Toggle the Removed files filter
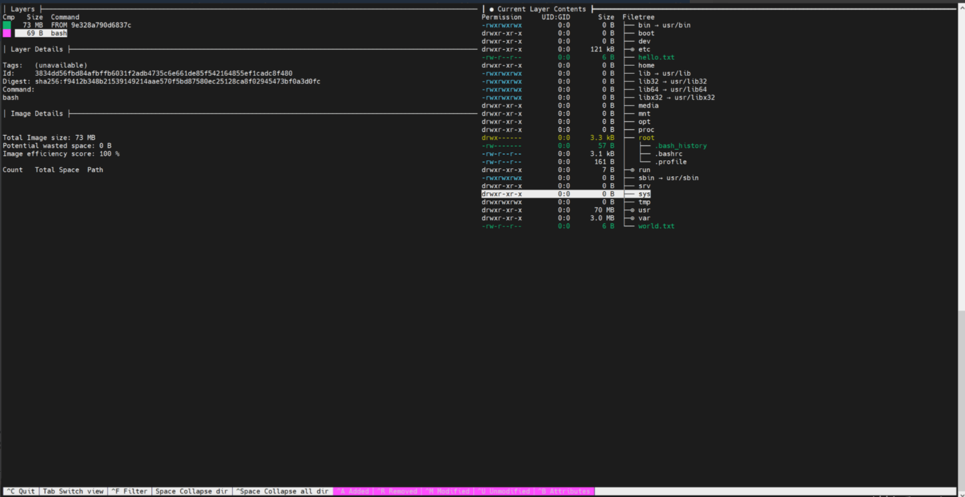 pyautogui.click(x=397, y=492)
